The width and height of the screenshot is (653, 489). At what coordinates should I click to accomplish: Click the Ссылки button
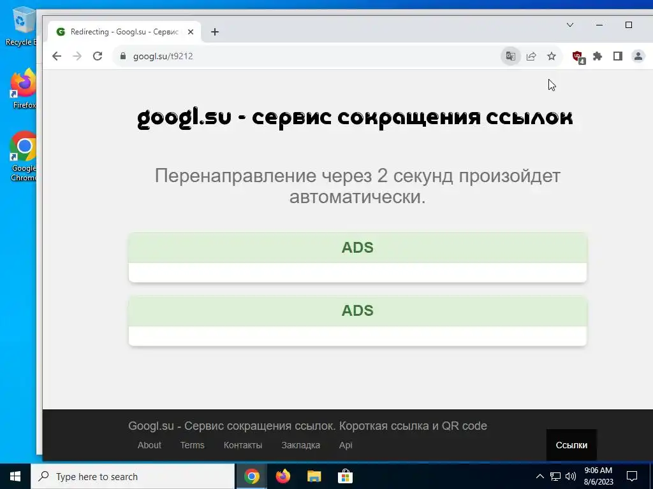[571, 445]
